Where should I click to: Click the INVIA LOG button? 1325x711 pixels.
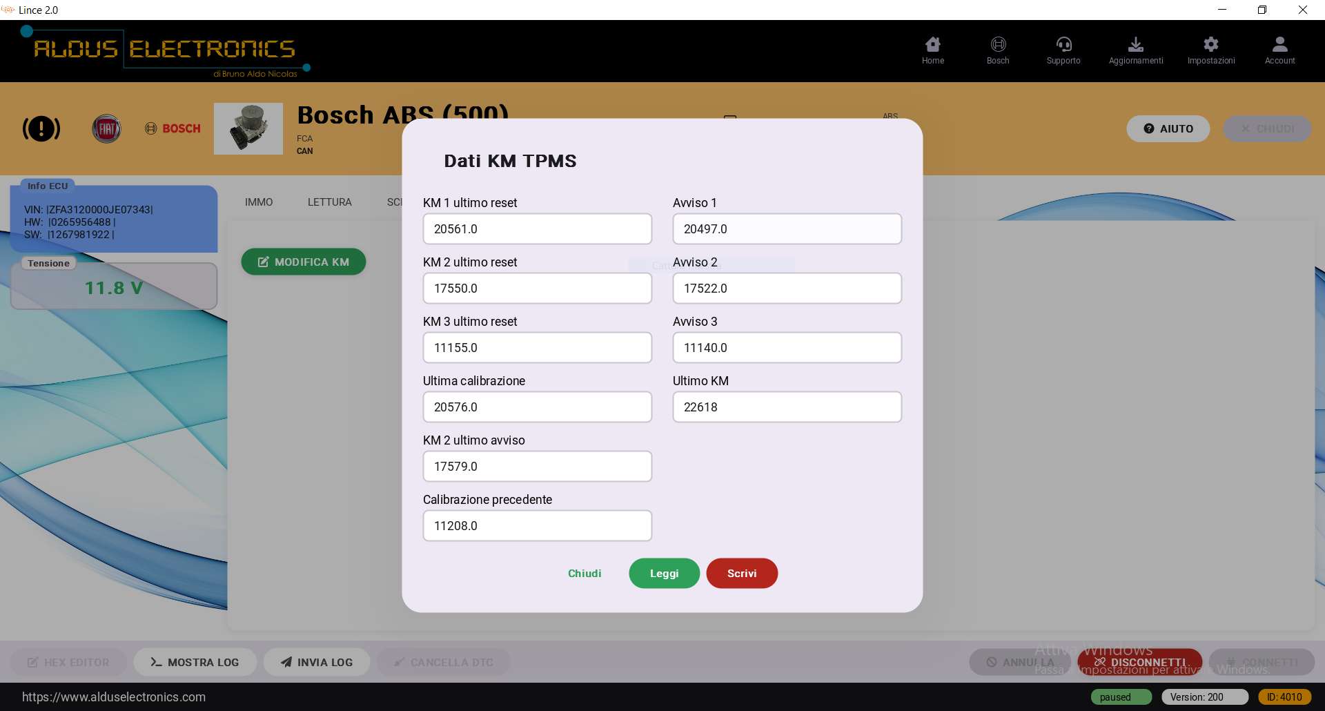[317, 662]
